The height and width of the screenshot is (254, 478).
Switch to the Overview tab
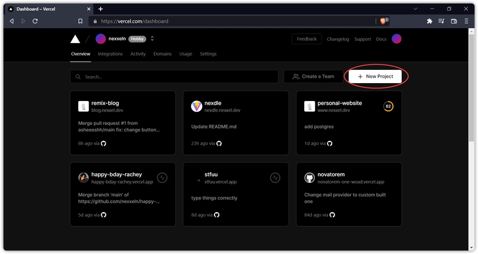coord(81,54)
